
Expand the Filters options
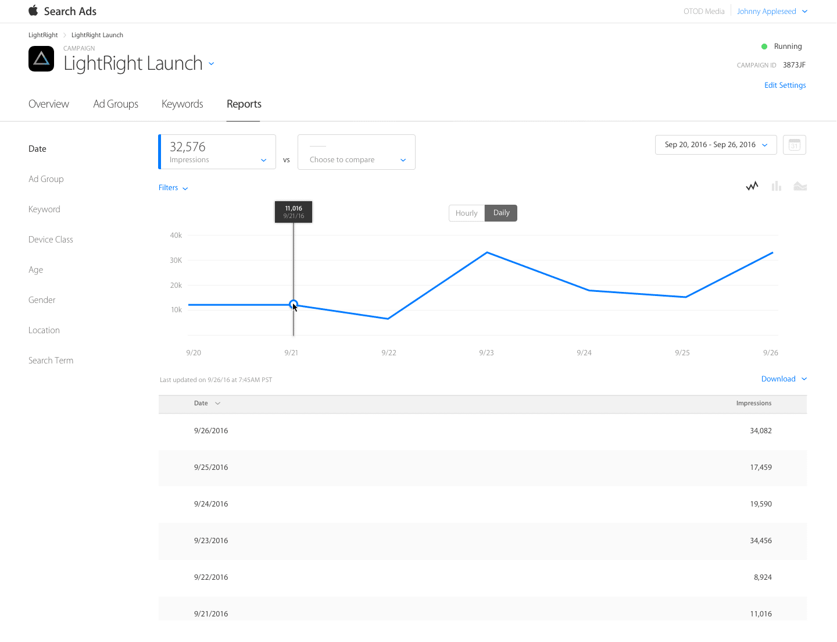click(x=173, y=188)
